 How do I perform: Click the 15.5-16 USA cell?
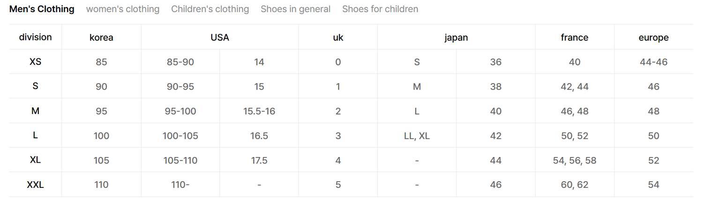click(259, 111)
